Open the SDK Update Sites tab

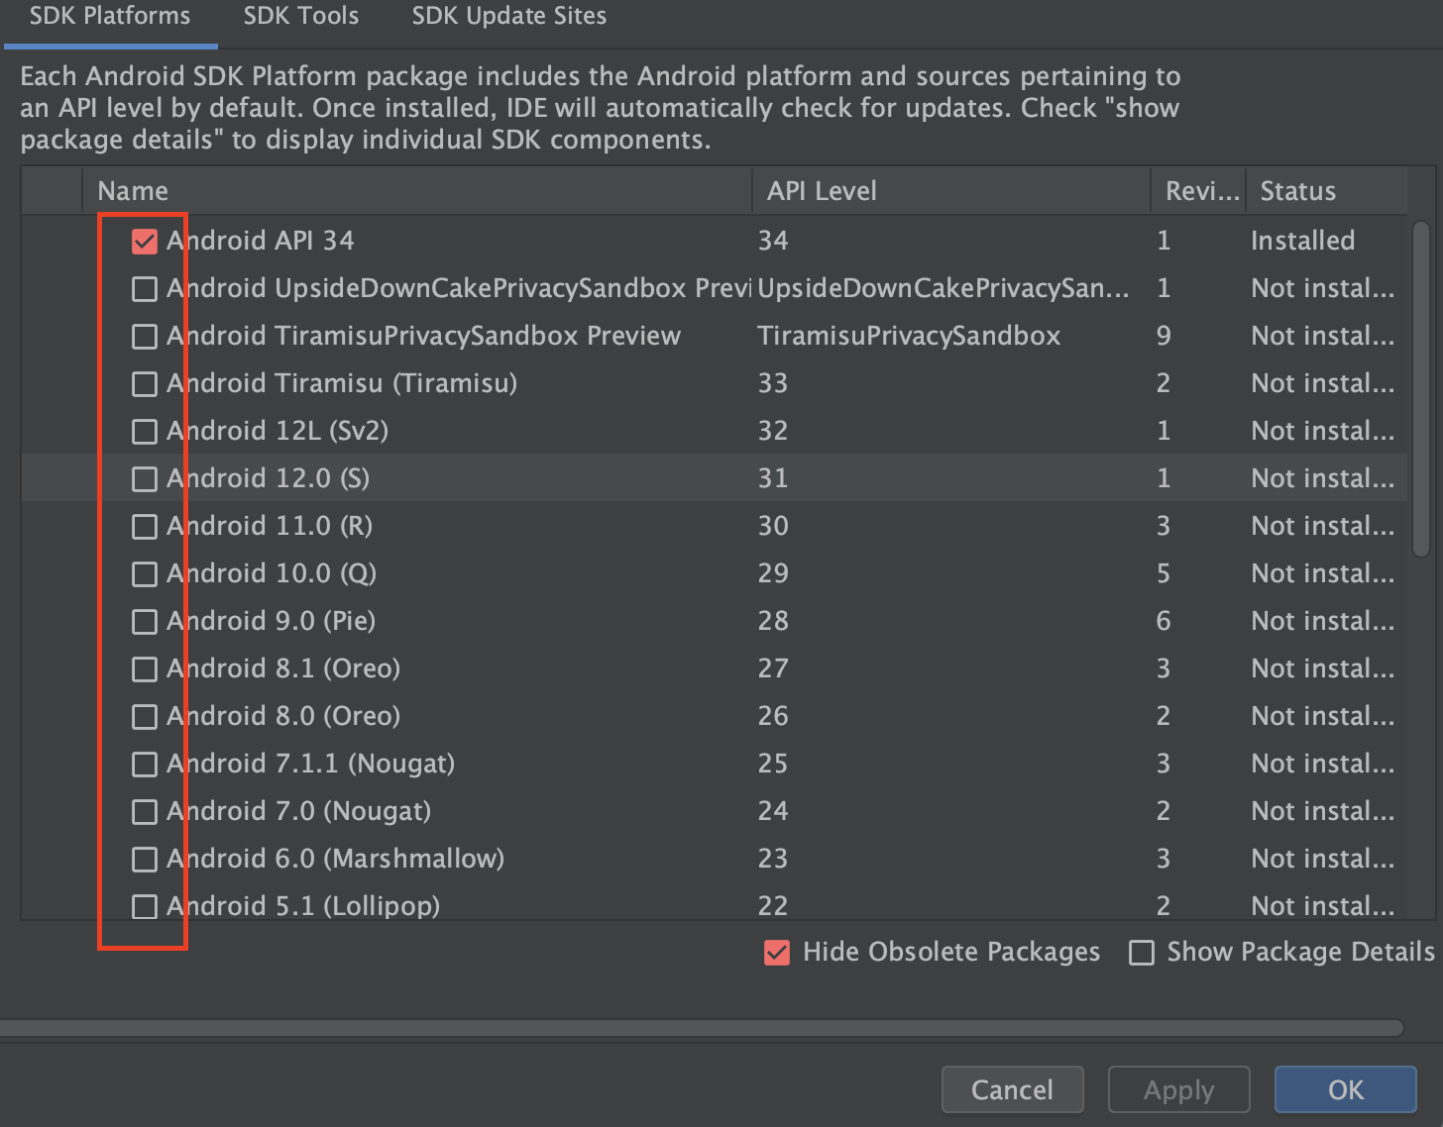pos(509,17)
